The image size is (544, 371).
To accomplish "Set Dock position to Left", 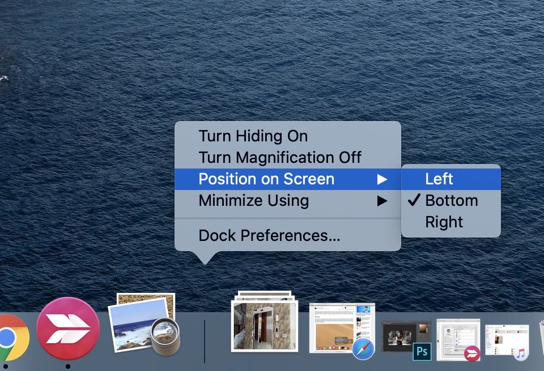I will tap(451, 179).
